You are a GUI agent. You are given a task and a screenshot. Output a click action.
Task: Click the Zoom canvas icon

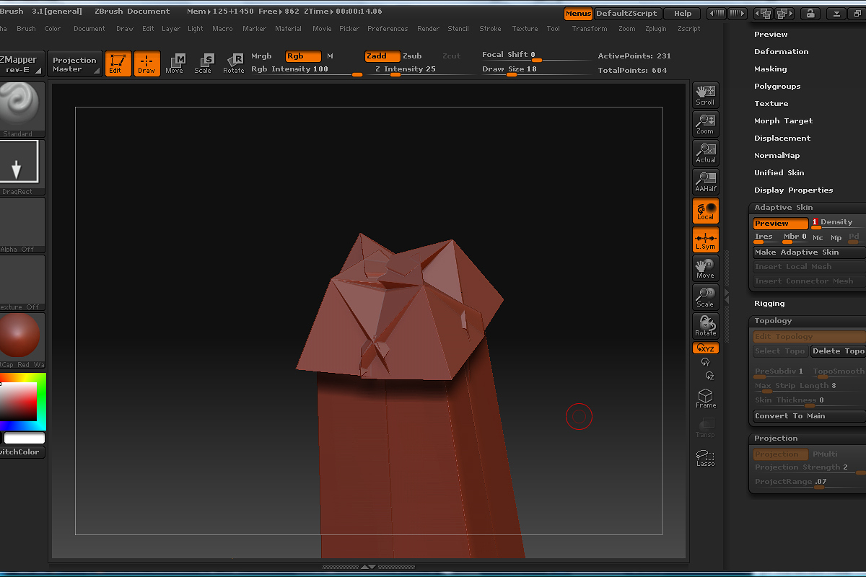tap(705, 124)
